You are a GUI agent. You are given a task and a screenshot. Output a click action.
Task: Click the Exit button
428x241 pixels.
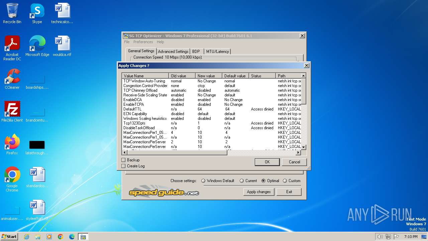tap(289, 192)
